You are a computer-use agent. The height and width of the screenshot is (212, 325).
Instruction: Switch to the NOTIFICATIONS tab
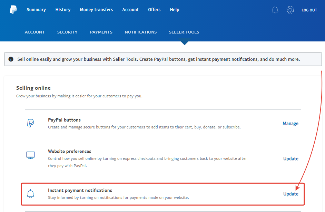pos(141,32)
